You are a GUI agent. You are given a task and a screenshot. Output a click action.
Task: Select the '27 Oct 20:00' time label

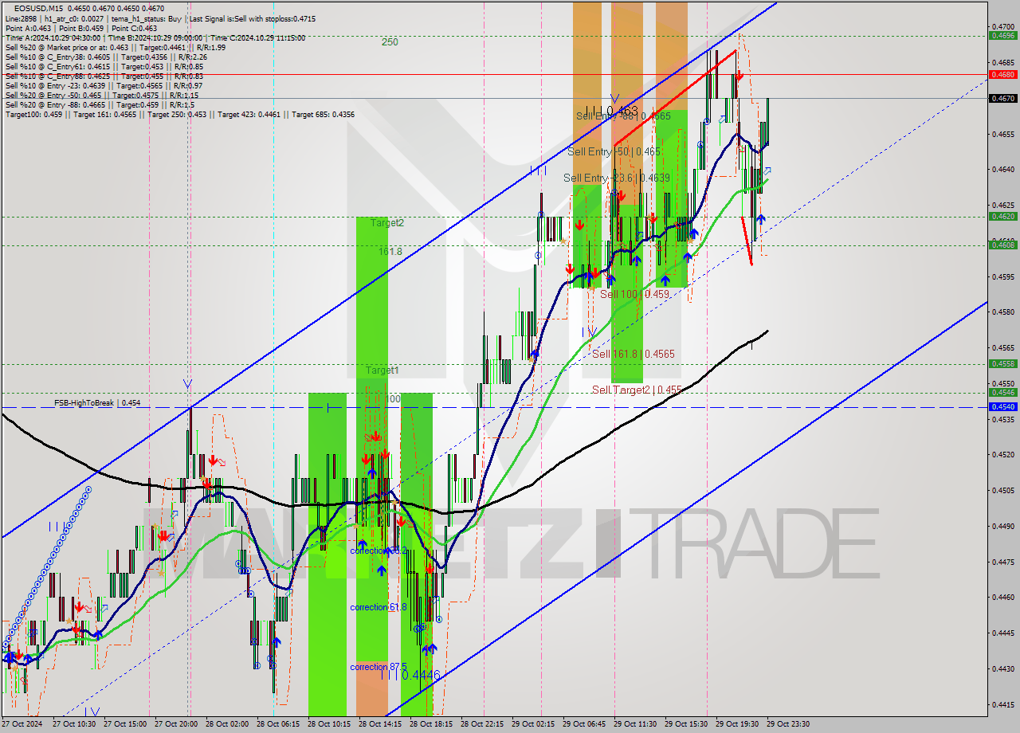coord(175,724)
